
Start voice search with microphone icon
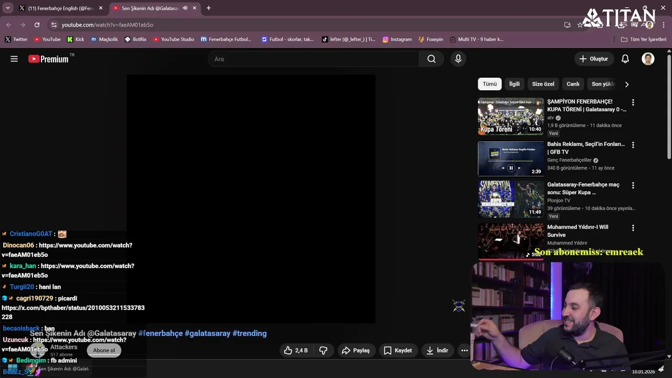[458, 59]
